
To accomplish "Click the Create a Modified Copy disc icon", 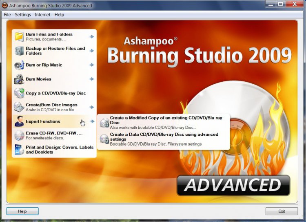I will tap(104, 123).
